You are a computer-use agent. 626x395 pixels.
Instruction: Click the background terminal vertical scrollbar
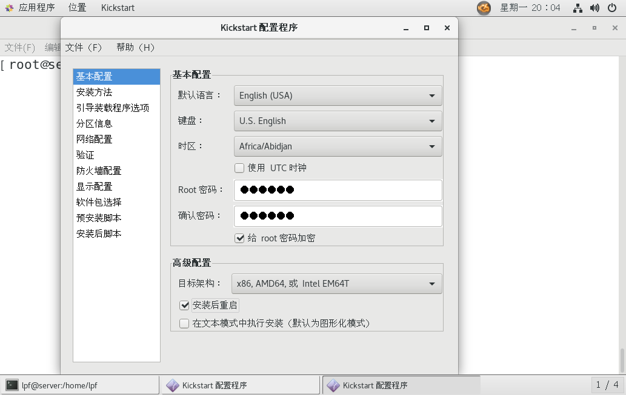pyautogui.click(x=622, y=360)
